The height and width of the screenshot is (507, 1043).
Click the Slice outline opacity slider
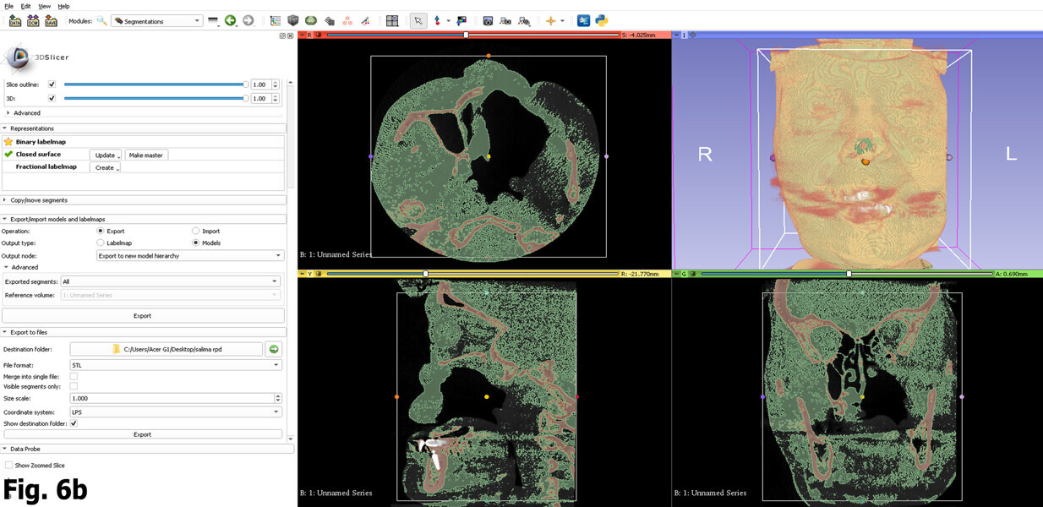coord(156,84)
